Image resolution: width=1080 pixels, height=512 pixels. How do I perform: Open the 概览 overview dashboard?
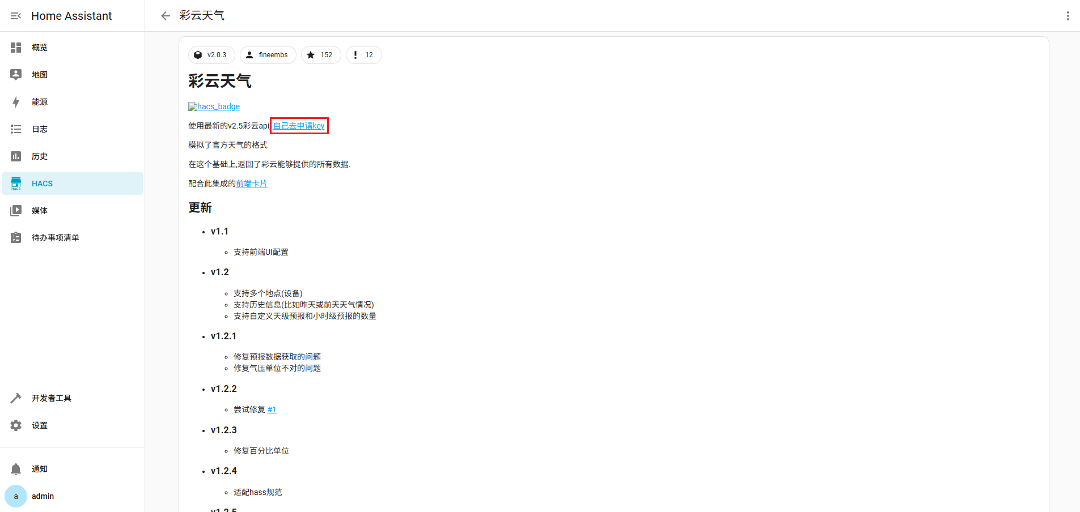40,48
